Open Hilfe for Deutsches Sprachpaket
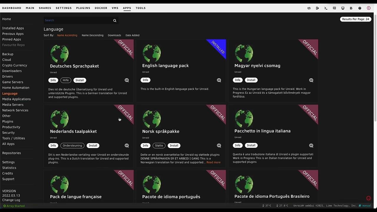 pyautogui.click(x=66, y=80)
